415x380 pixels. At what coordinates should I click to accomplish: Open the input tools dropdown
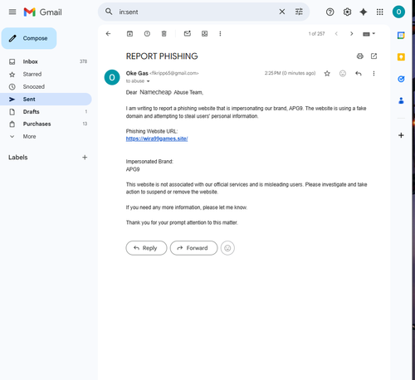point(369,34)
